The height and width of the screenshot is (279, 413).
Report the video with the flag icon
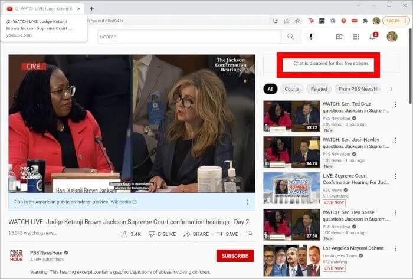249,234
